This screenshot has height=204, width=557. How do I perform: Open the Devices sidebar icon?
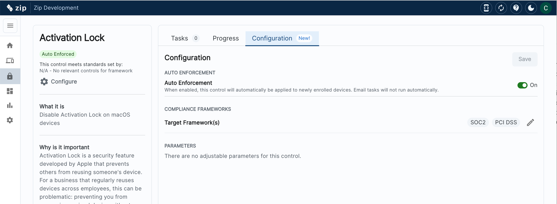click(x=10, y=61)
